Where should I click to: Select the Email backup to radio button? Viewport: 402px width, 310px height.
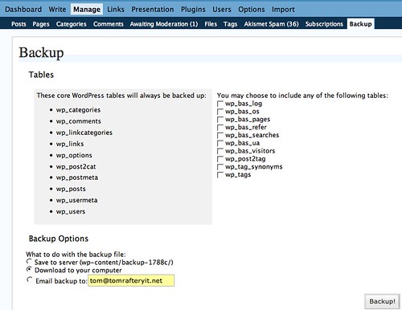click(x=30, y=279)
